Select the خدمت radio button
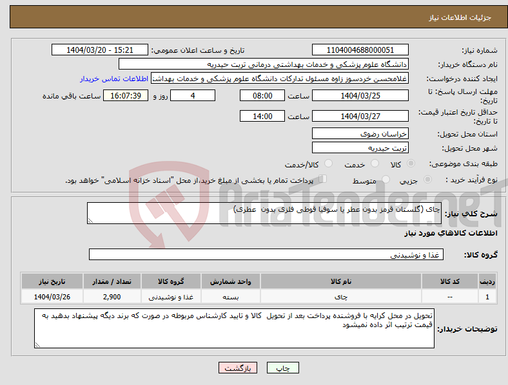The width and height of the screenshot is (508, 385). click(375, 164)
